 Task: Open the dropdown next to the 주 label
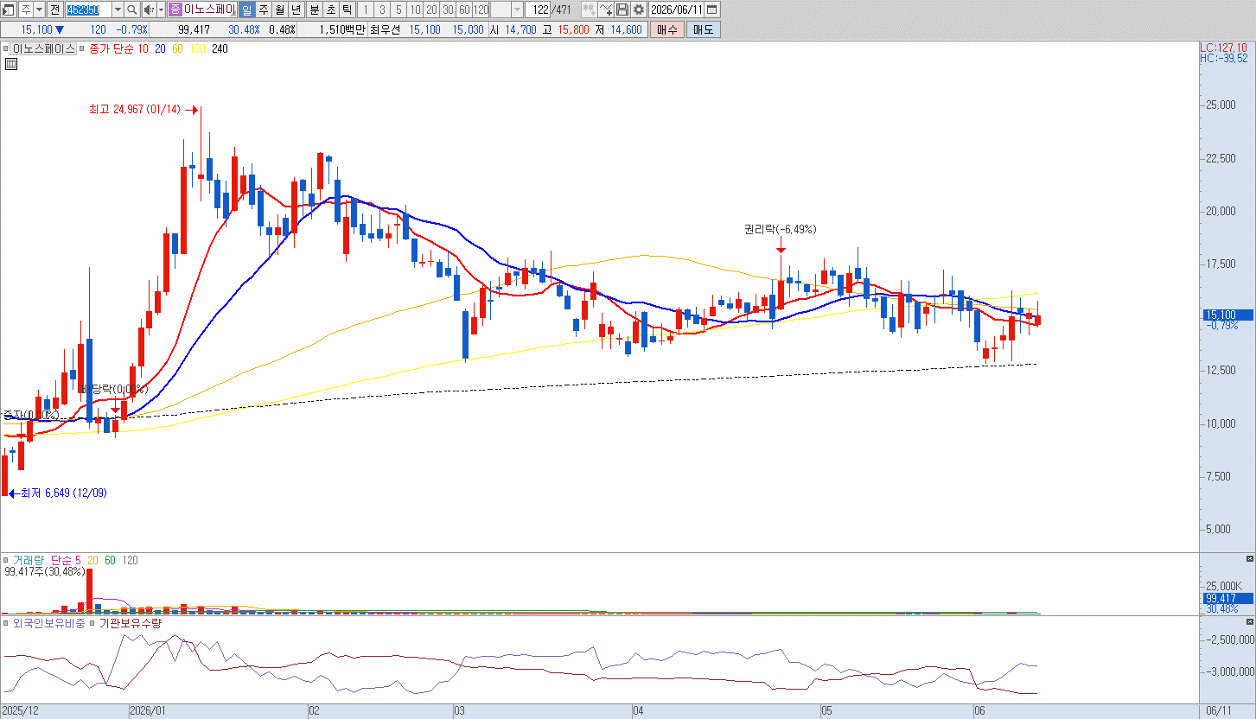point(40,10)
